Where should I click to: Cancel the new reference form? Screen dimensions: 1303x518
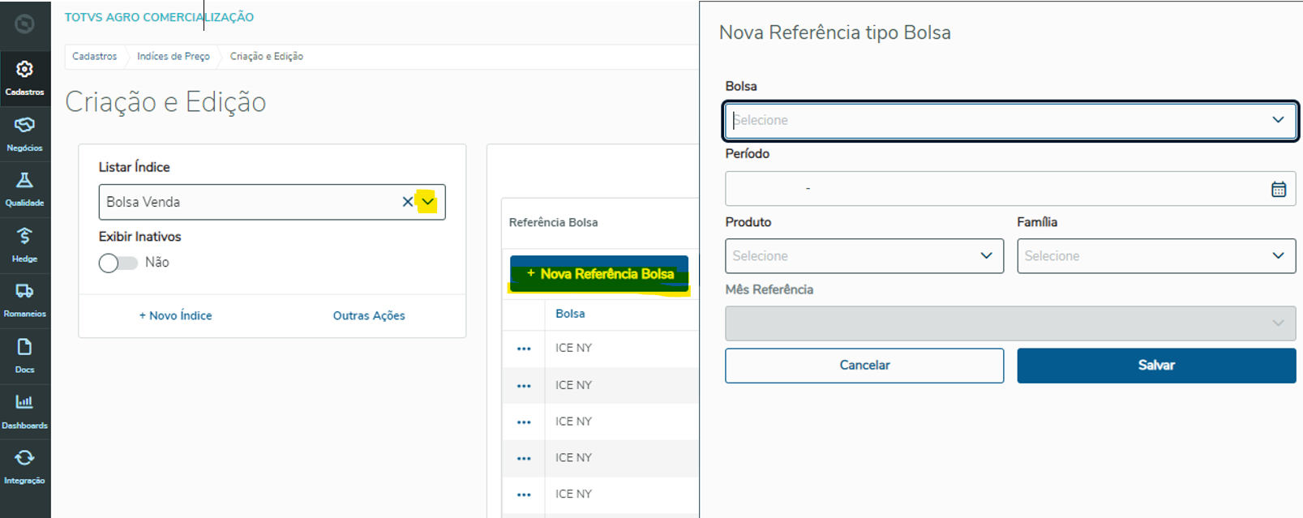[864, 366]
